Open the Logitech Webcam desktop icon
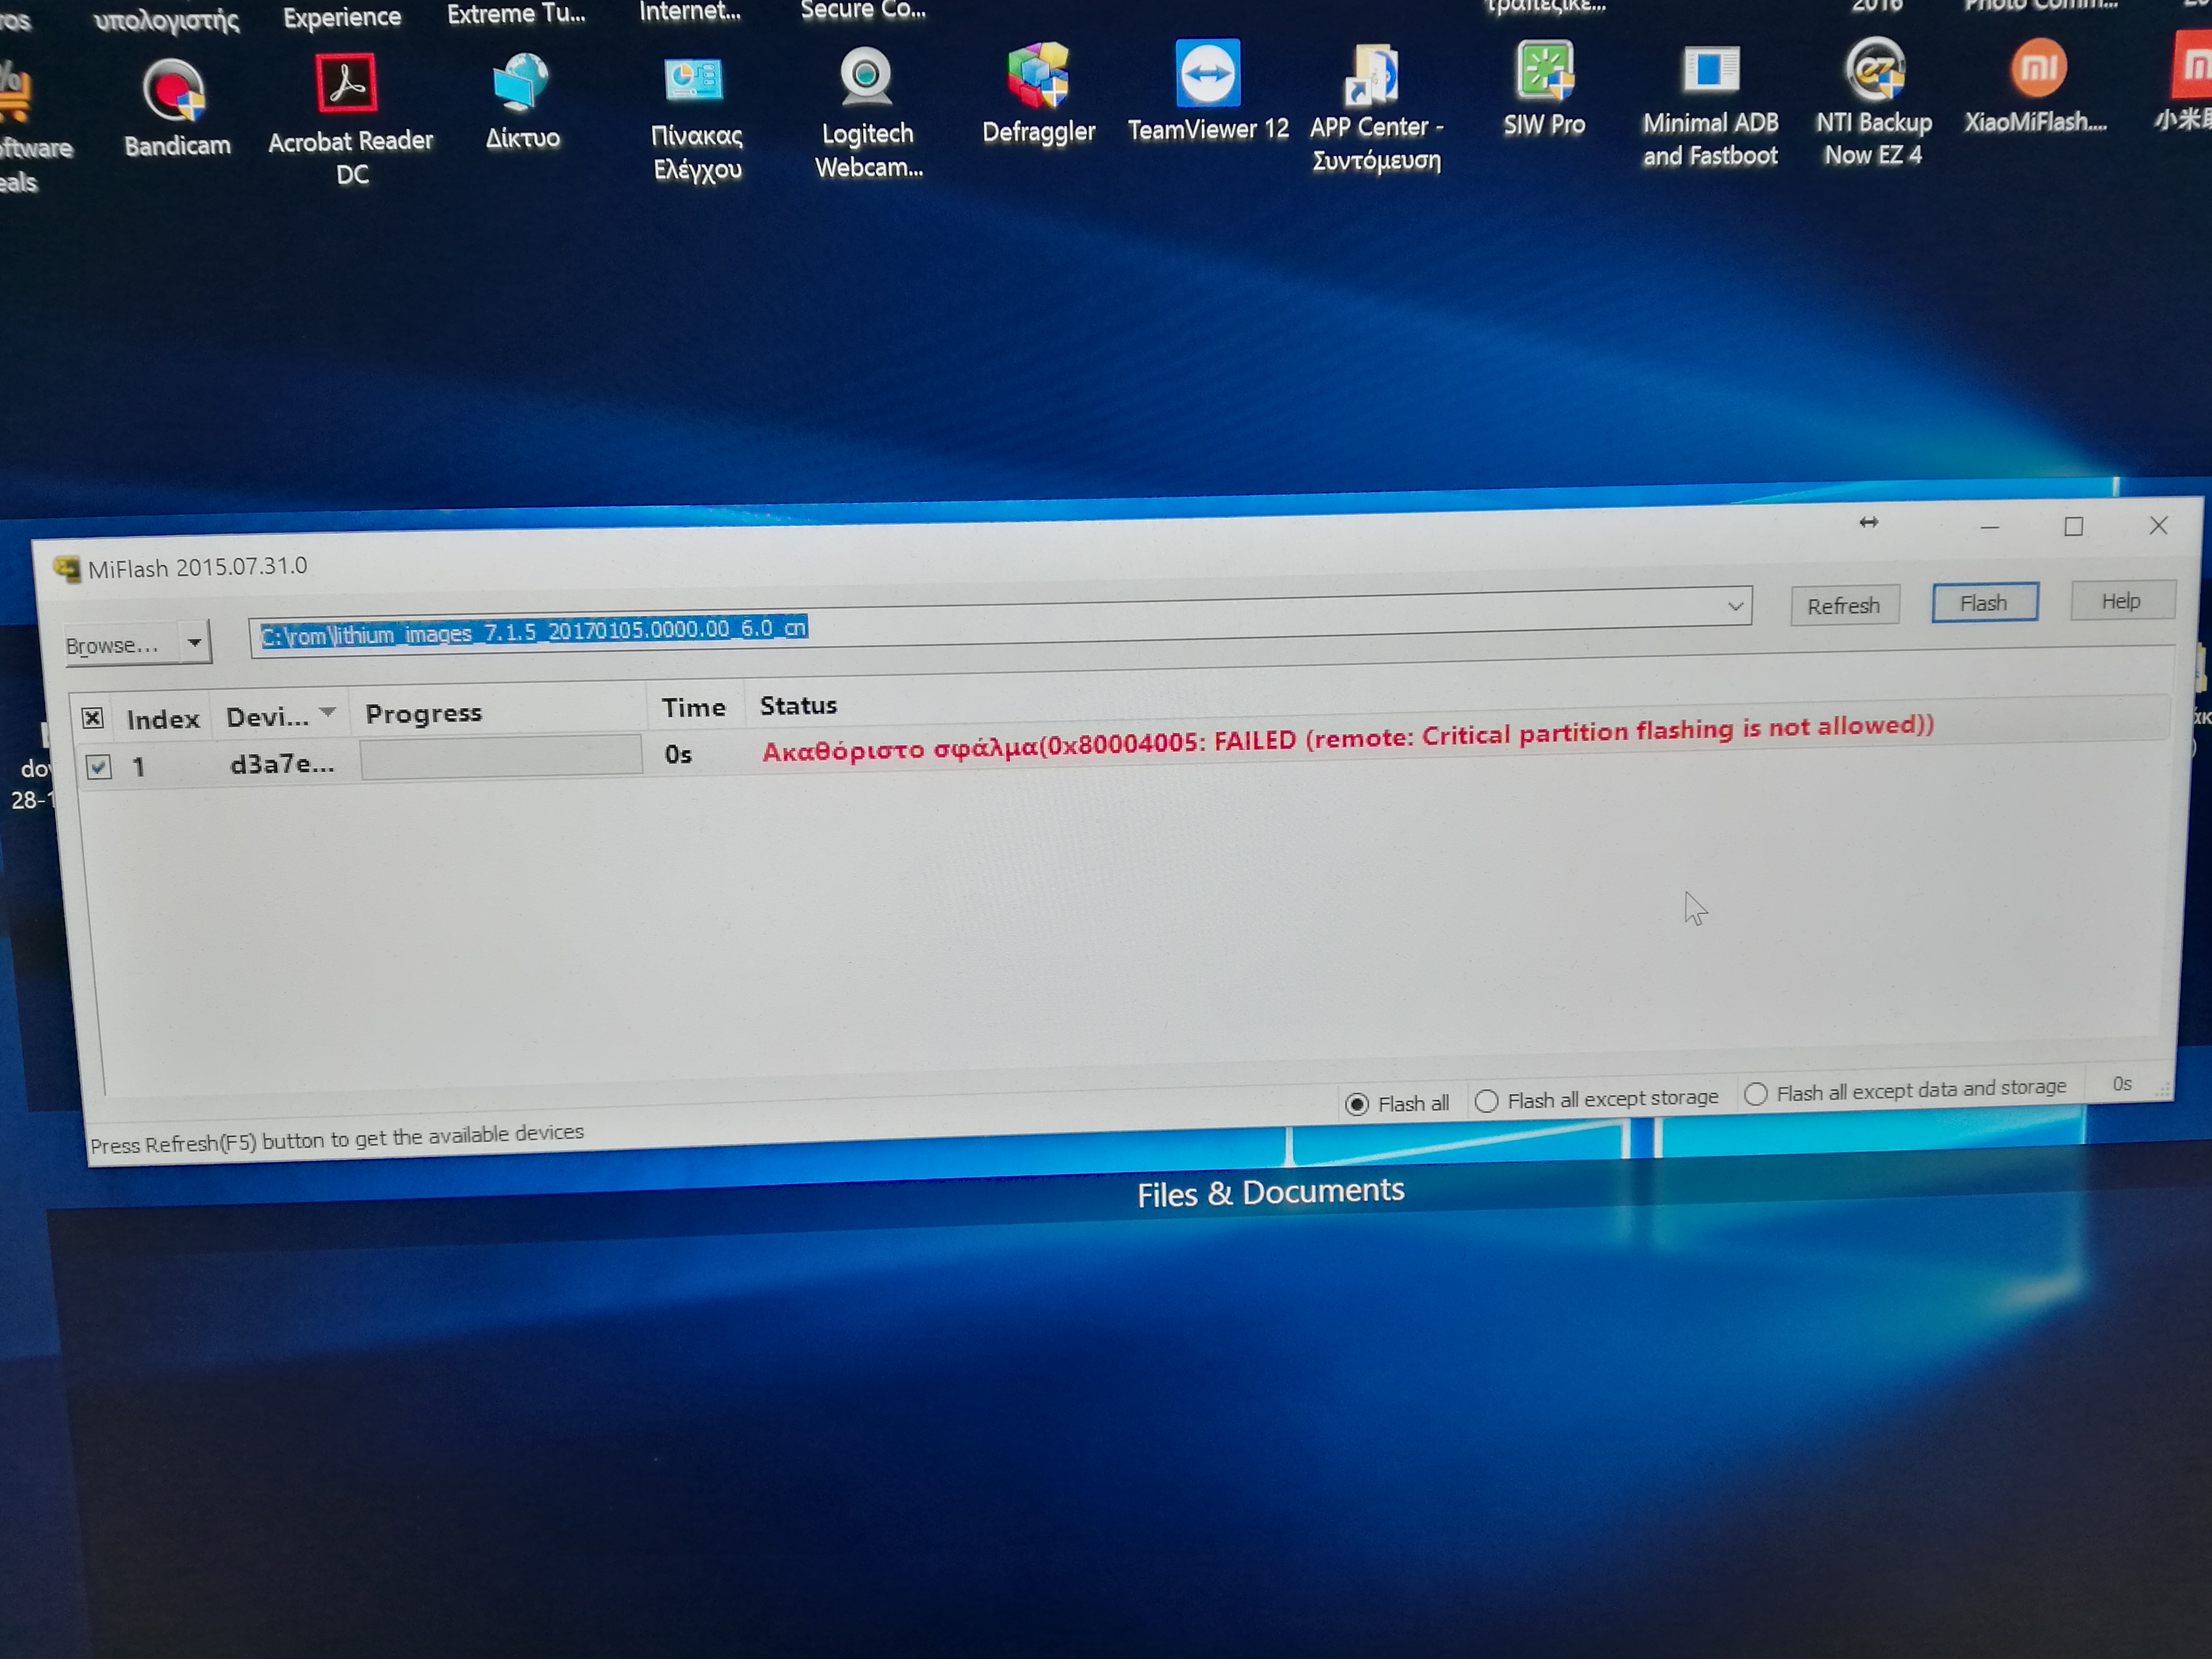The image size is (2212, 1659). tap(866, 78)
